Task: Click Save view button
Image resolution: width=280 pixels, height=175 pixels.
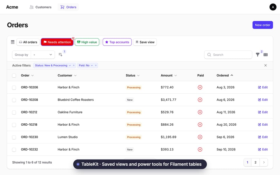Action: 145,42
